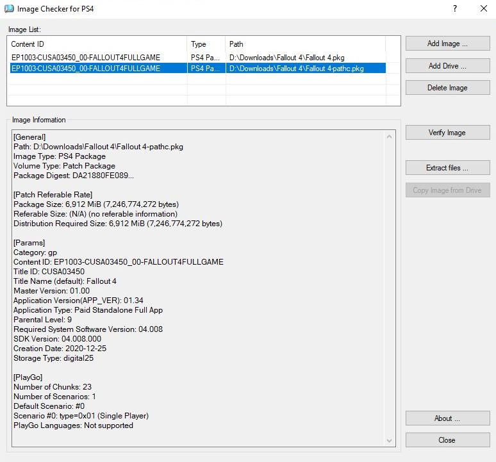Click the Path line in the General section
The image size is (496, 462).
pyautogui.click(x=99, y=147)
